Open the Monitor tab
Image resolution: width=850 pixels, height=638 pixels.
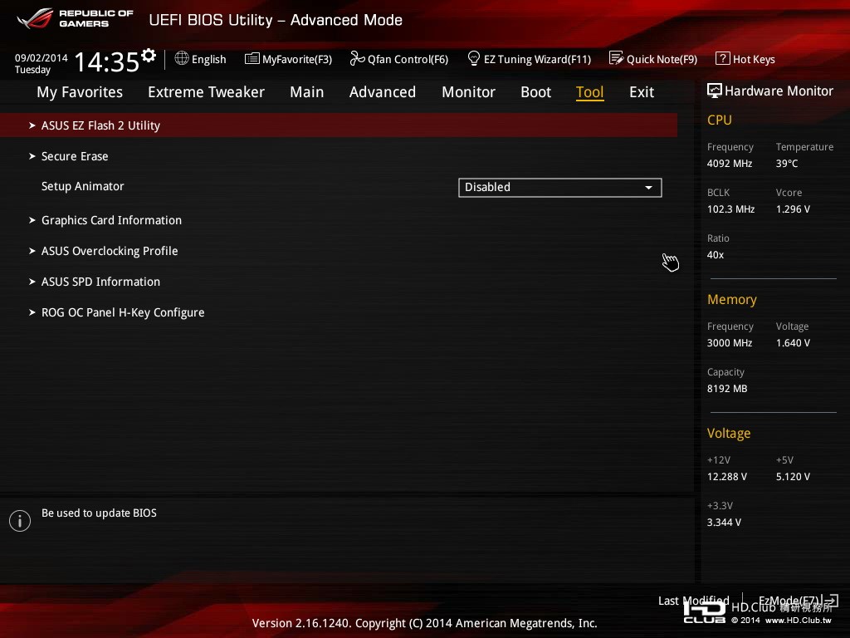click(468, 92)
